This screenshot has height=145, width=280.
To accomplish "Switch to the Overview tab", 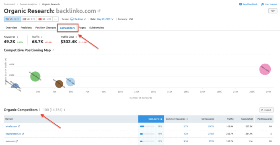I will point(11,28).
